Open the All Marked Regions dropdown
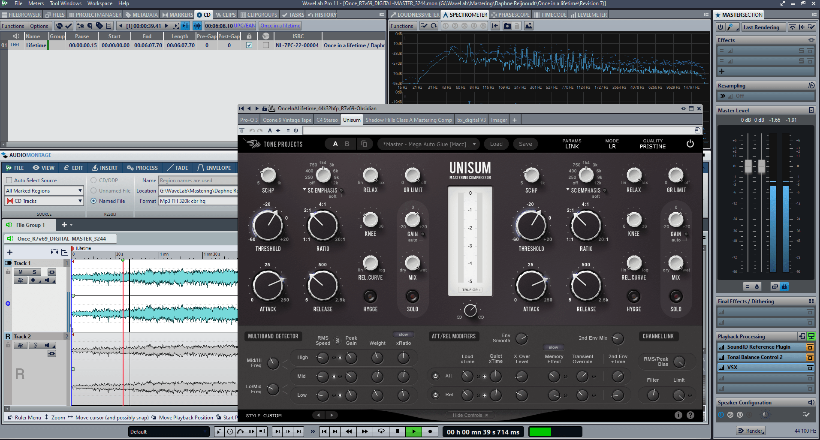Image resolution: width=820 pixels, height=440 pixels. 44,191
